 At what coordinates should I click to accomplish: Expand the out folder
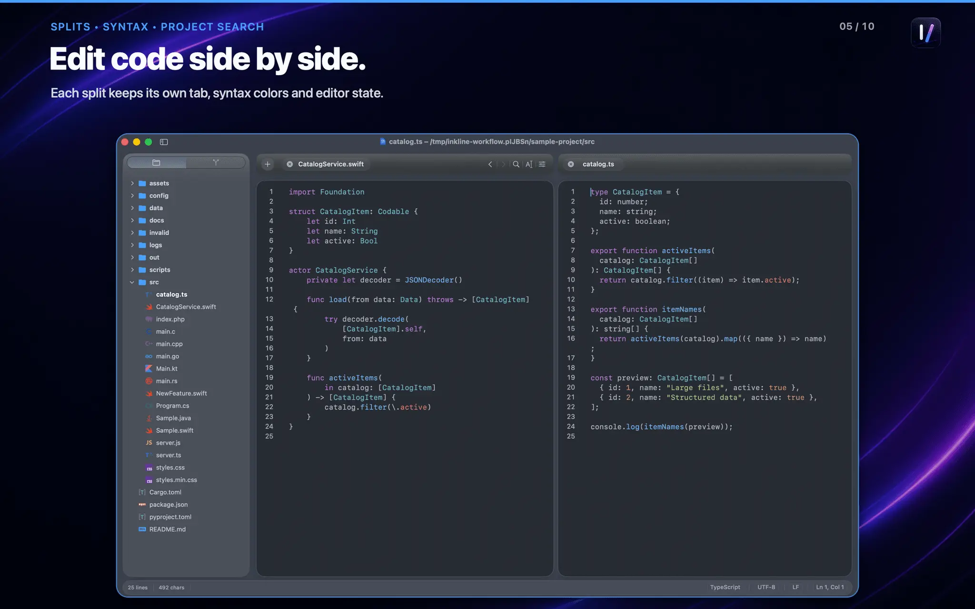click(132, 257)
